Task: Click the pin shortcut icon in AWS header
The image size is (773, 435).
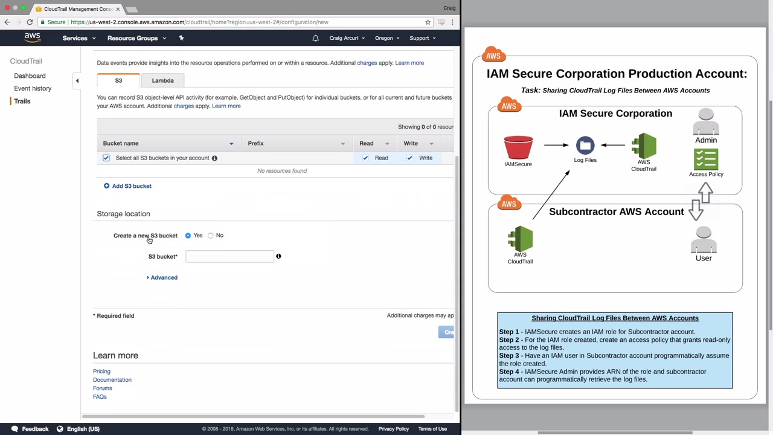Action: tap(181, 38)
